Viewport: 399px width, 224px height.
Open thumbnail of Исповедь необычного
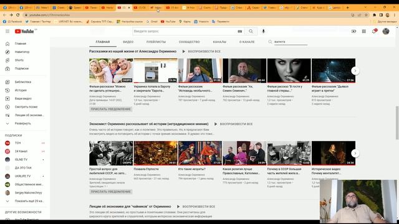click(200, 70)
